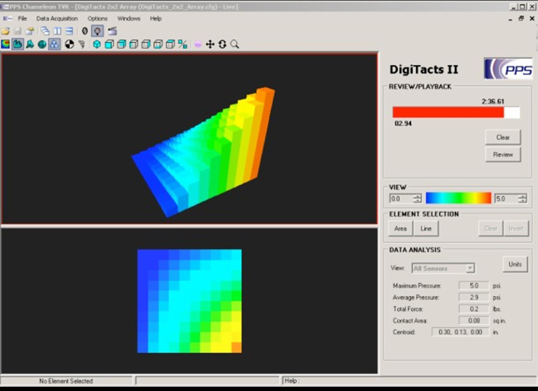Click the Average Pressure value 2.9
Screen dimensions: 538x391
[474, 297]
